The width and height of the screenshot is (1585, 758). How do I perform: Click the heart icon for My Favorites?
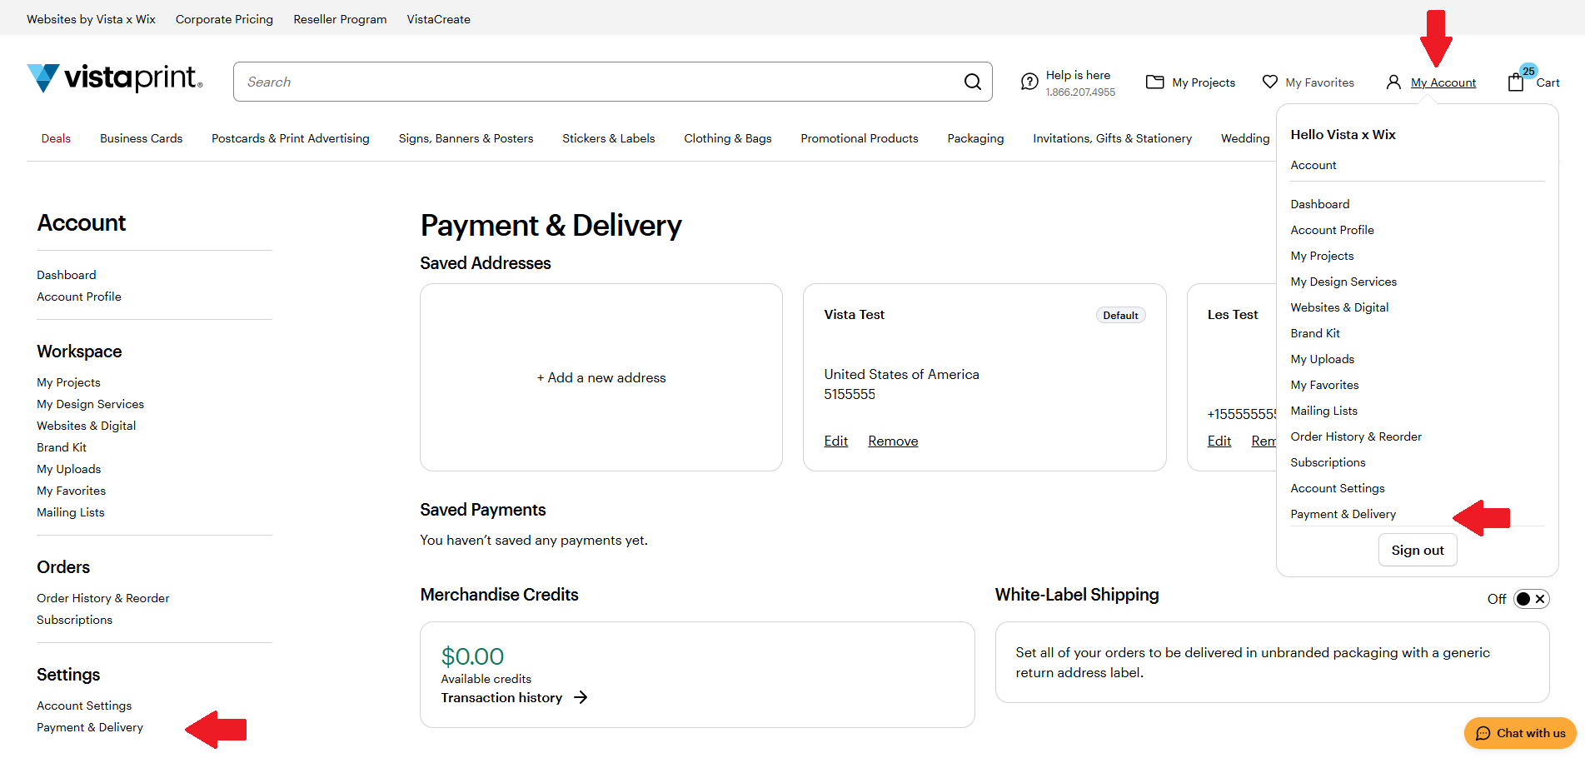click(x=1269, y=82)
